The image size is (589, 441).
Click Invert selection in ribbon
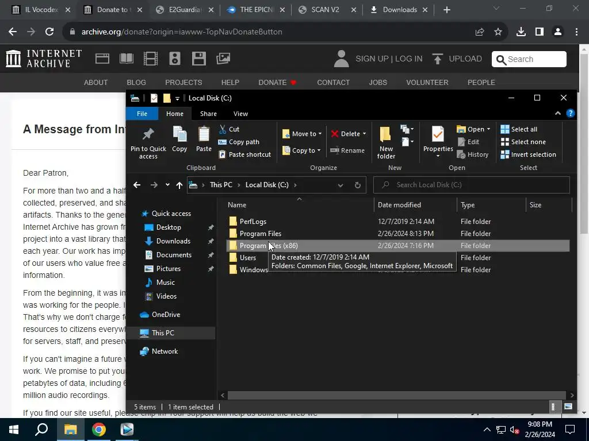[528, 154]
